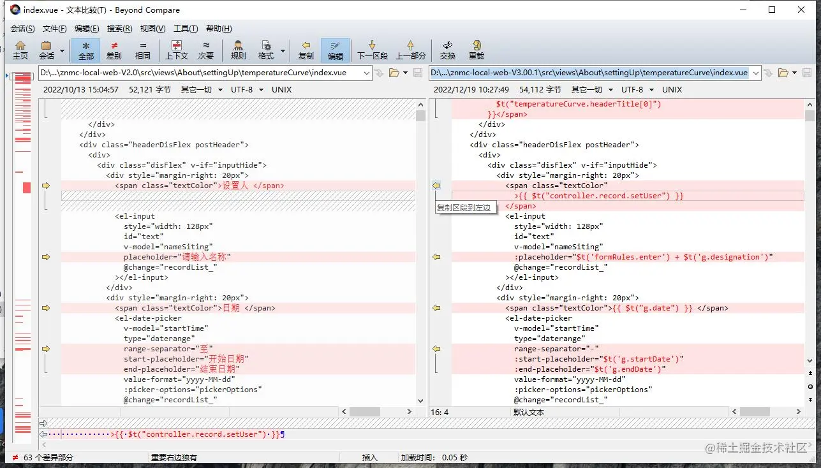The width and height of the screenshot is (821, 468).
Task: Open left pane UTF-8 encoding dropdown
Action: tap(247, 90)
